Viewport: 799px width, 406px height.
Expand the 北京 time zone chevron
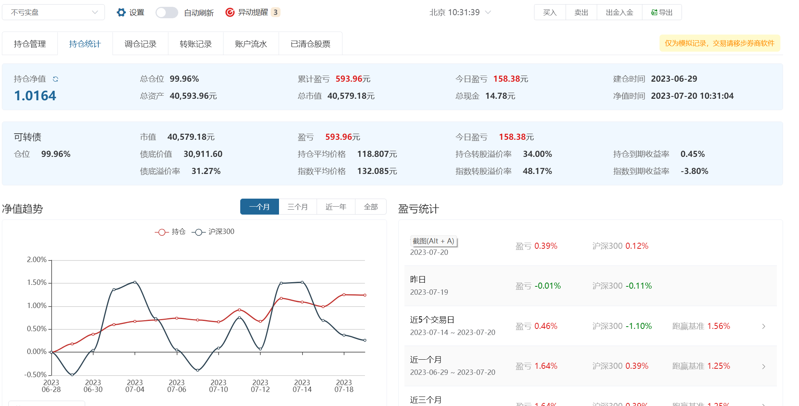488,13
